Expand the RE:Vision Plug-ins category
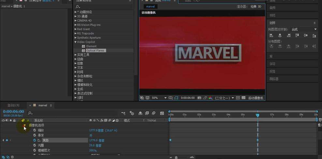The image size is (322, 159). click(76, 25)
